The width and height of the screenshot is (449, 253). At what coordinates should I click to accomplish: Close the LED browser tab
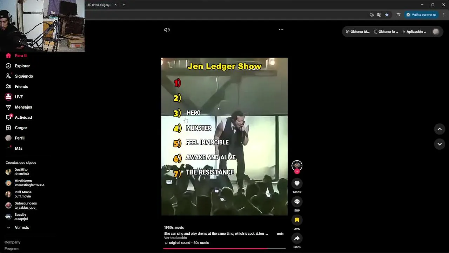pos(115,5)
